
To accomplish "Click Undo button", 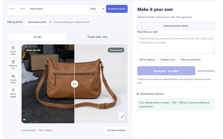I will 12,9.
